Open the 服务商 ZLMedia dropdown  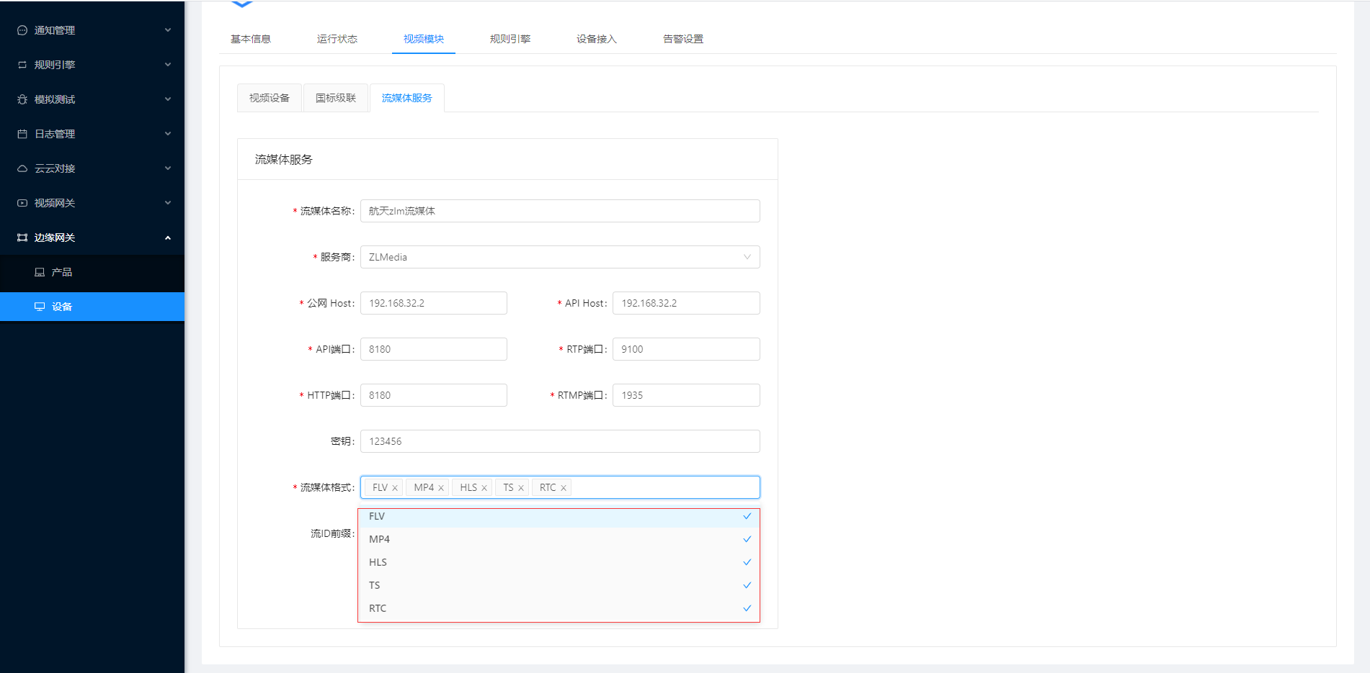(x=559, y=257)
